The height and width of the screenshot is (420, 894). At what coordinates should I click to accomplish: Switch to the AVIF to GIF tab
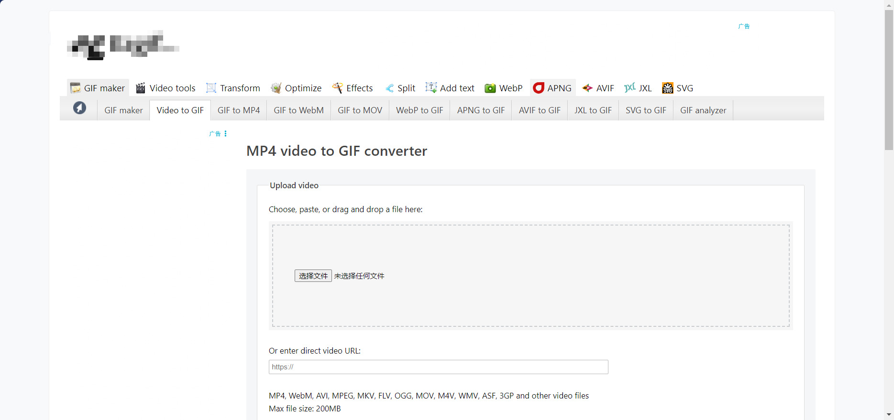(540, 110)
